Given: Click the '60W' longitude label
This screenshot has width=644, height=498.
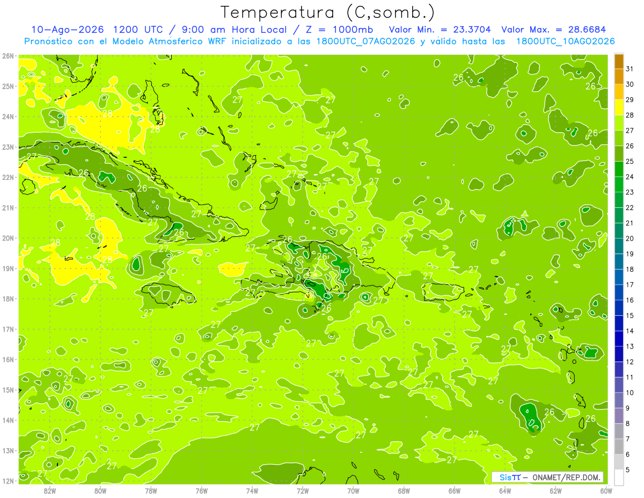Looking at the screenshot, I should [x=606, y=490].
